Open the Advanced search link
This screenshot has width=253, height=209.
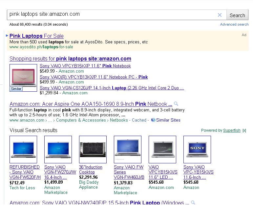point(234,24)
